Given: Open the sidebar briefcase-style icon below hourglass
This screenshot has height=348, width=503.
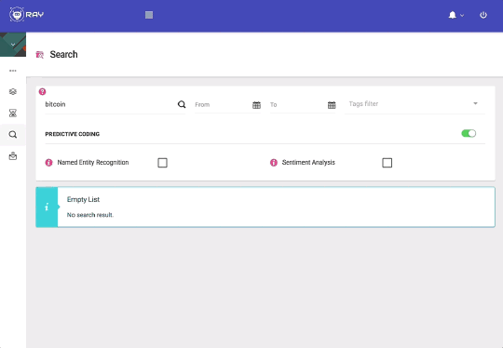Looking at the screenshot, I should (13, 156).
